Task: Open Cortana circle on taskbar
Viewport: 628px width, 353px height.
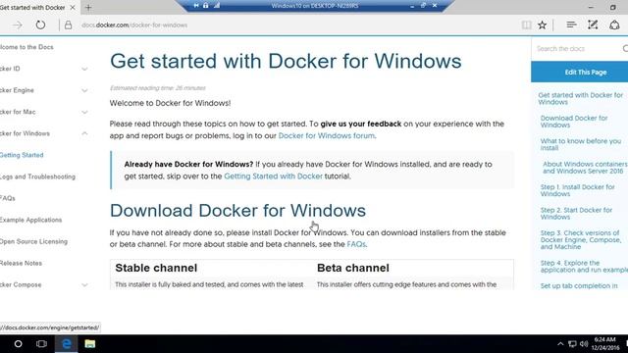Action: coord(18,344)
